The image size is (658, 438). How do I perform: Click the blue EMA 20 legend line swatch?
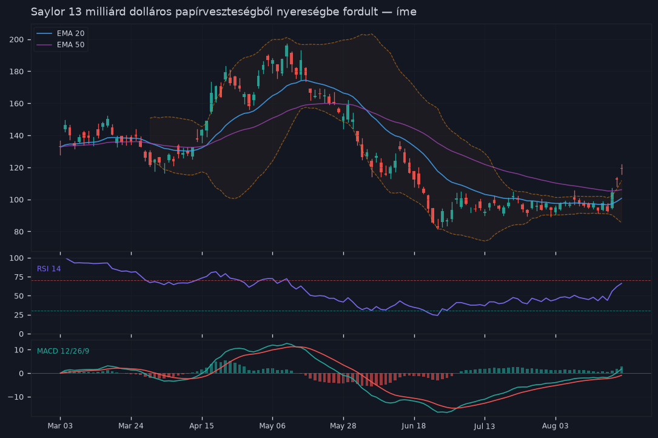coord(44,33)
